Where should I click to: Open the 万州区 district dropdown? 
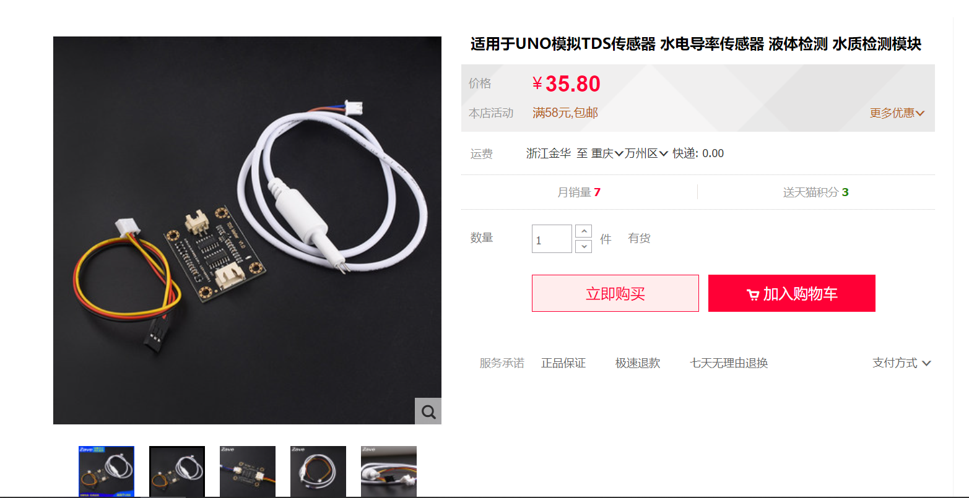(x=646, y=153)
